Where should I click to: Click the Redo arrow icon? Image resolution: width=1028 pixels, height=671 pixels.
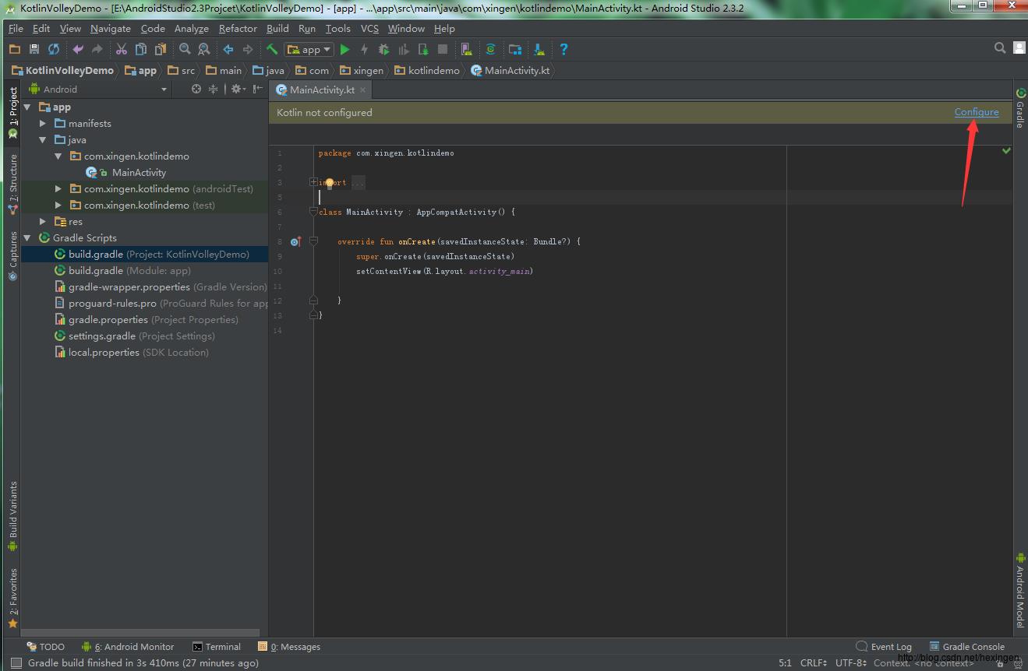point(97,49)
